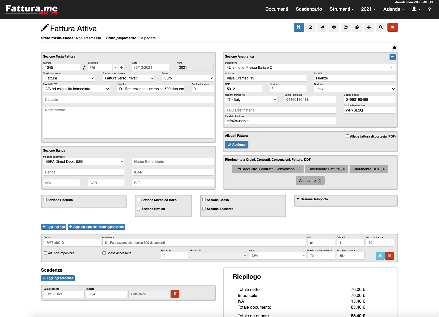Click into the Causale text field
Viewport: 439px width, 317px height.
click(x=128, y=100)
